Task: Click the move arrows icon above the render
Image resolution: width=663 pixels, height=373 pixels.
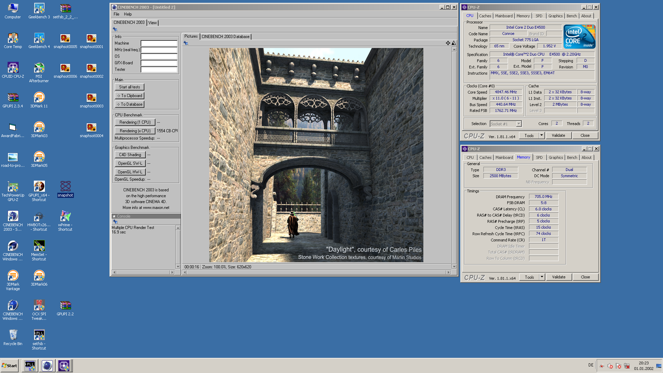Action: click(x=448, y=43)
